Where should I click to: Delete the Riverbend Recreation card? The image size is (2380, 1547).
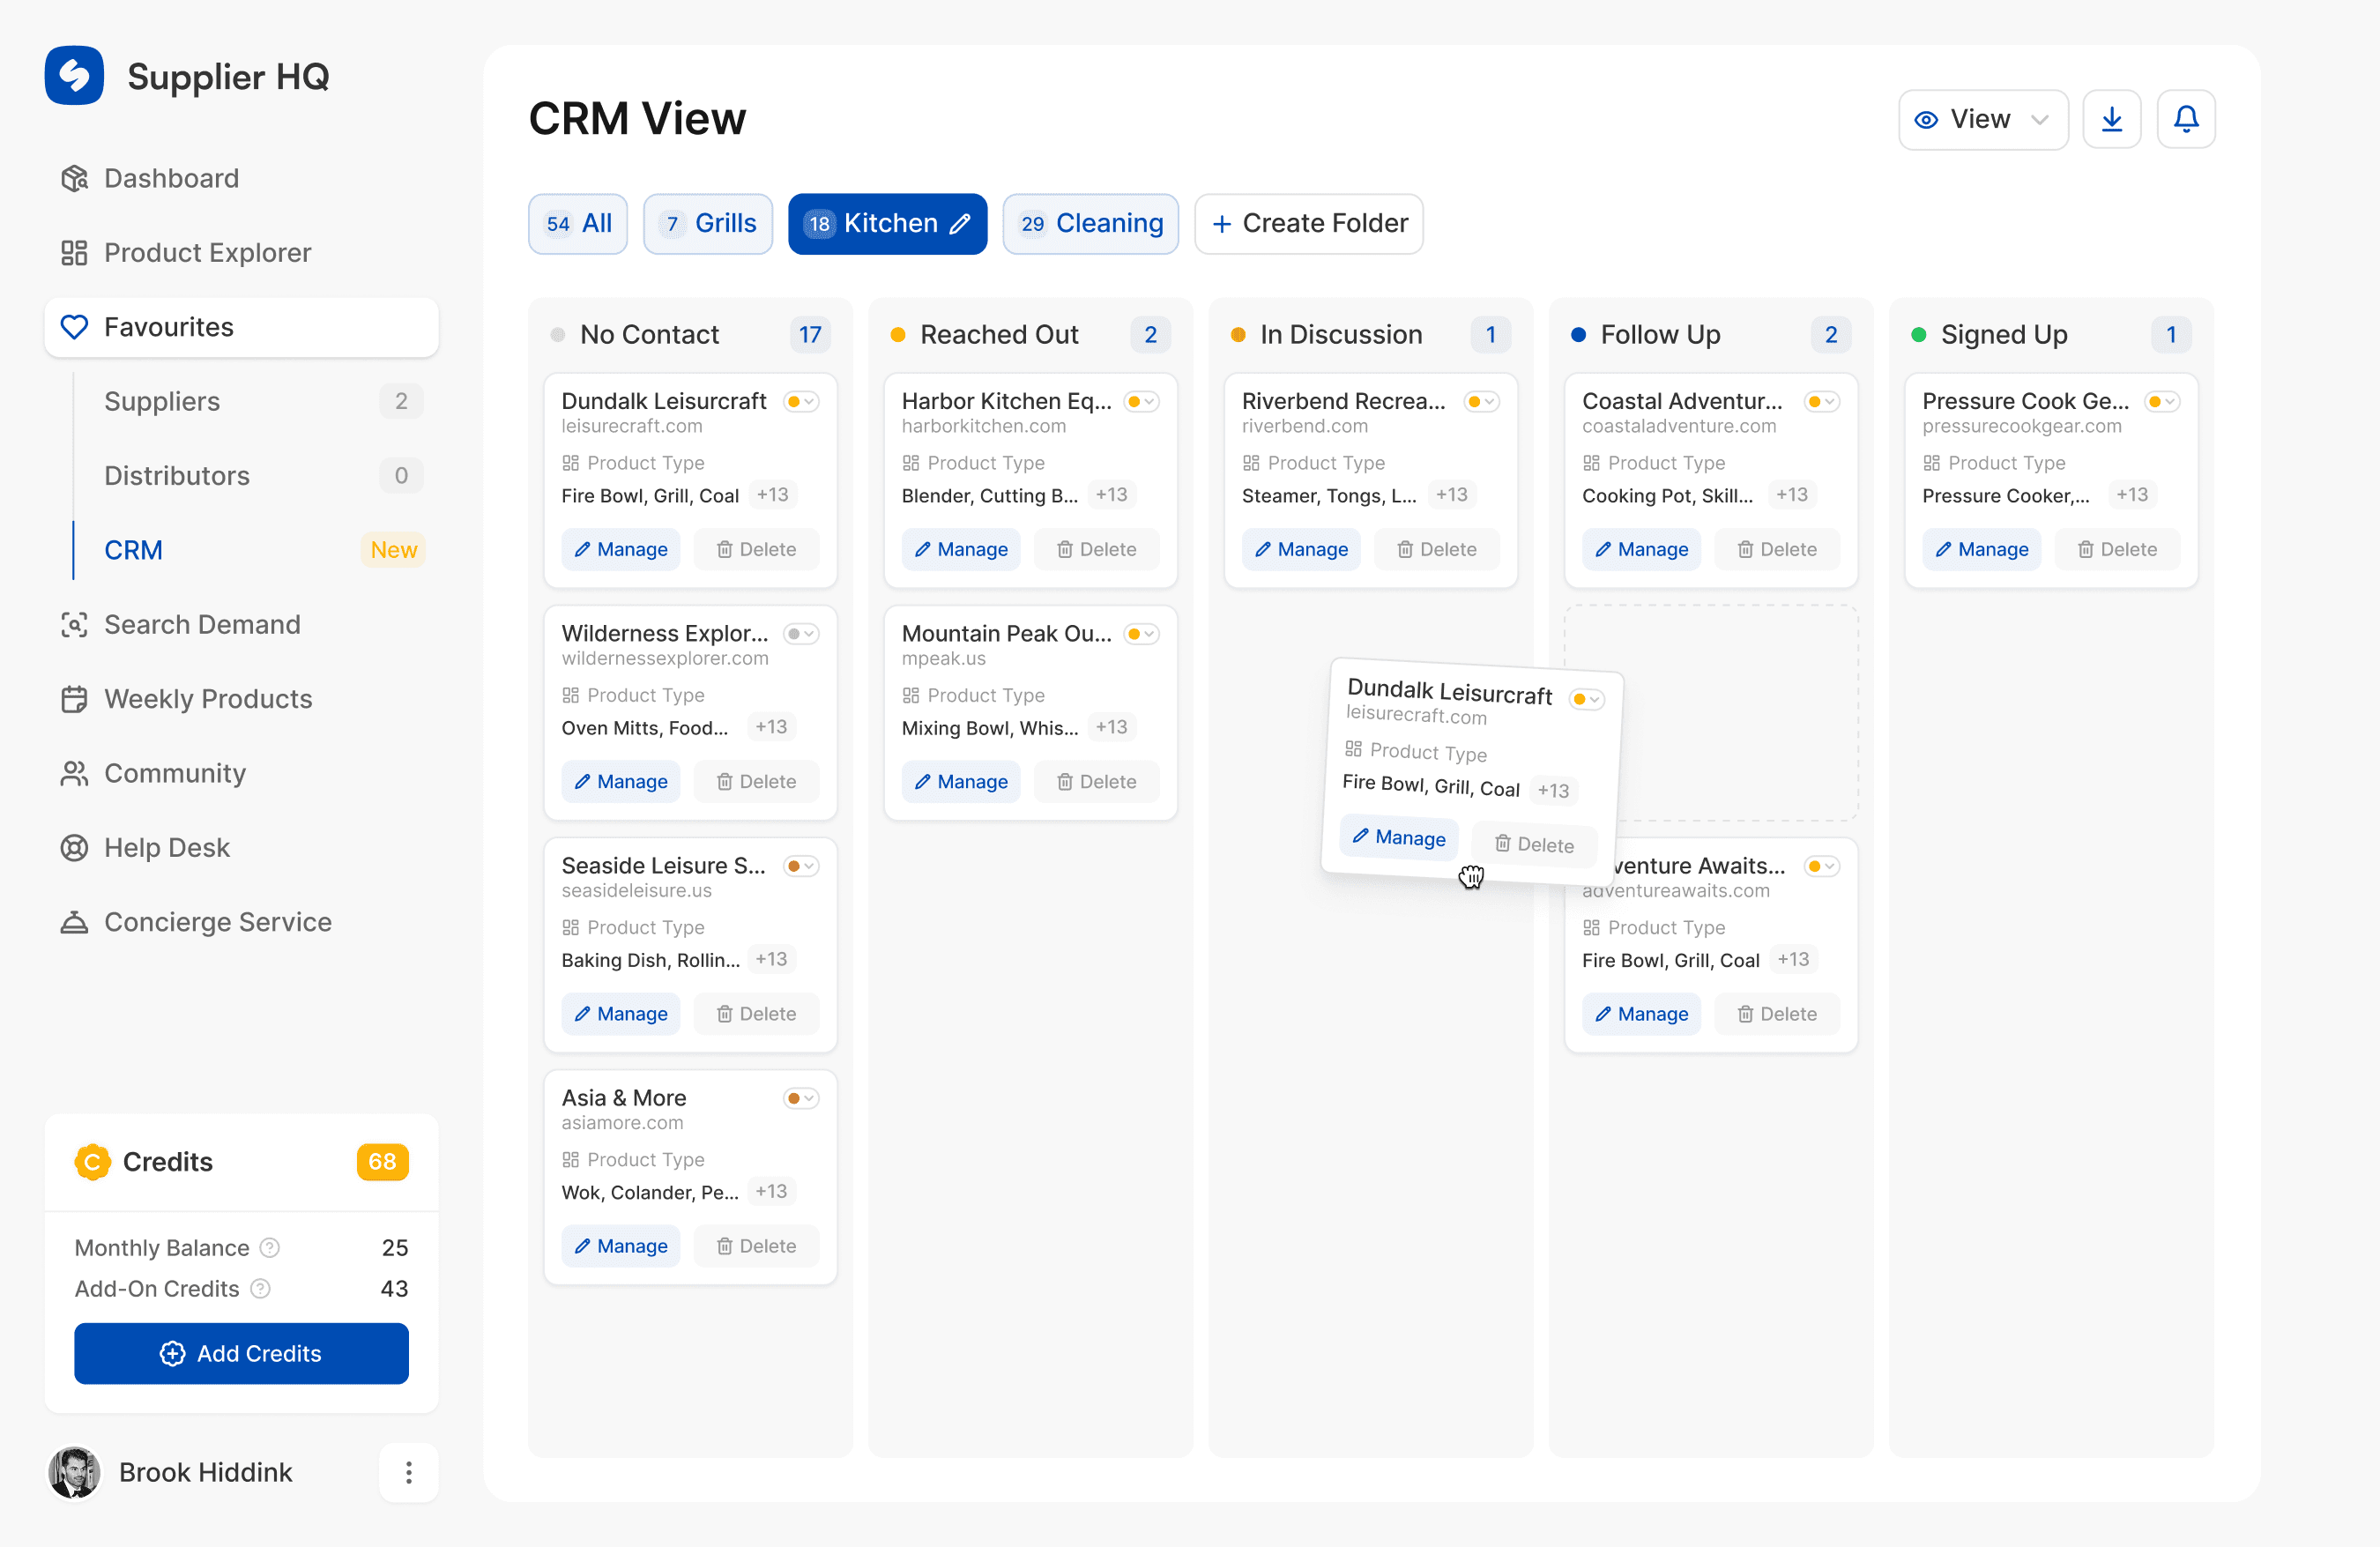pos(1436,549)
